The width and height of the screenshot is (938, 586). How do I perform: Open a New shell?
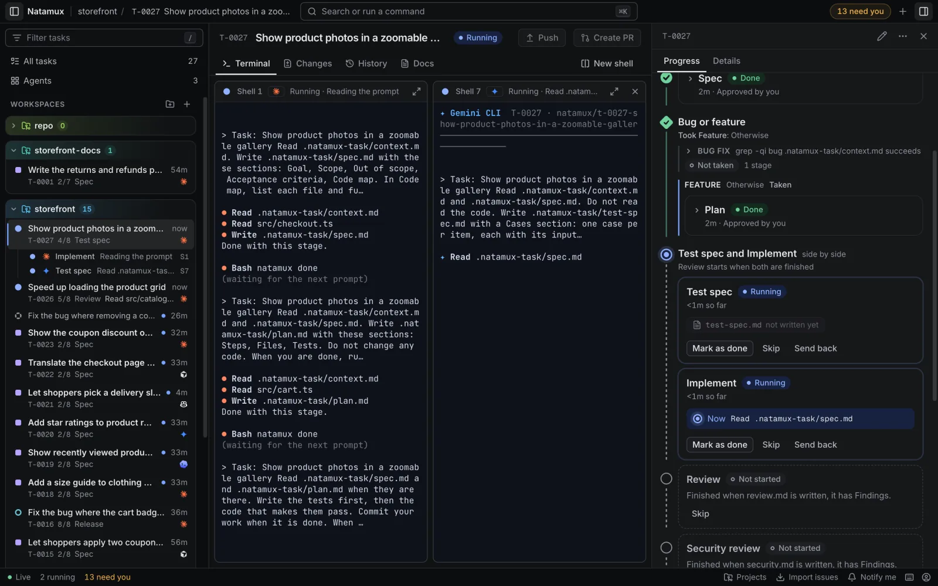607,63
